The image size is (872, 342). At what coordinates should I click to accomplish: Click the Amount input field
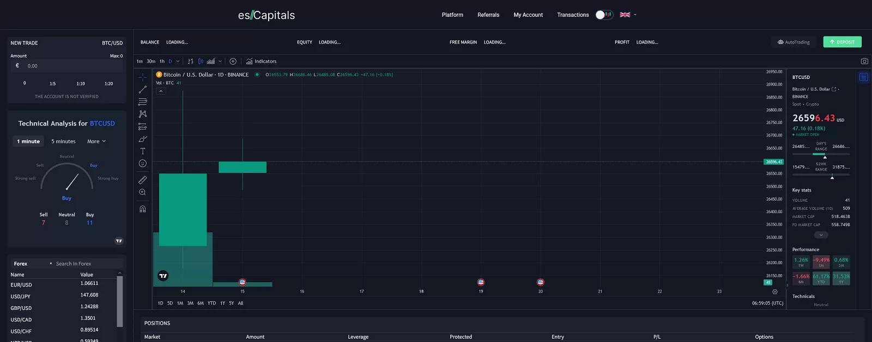pyautogui.click(x=67, y=66)
